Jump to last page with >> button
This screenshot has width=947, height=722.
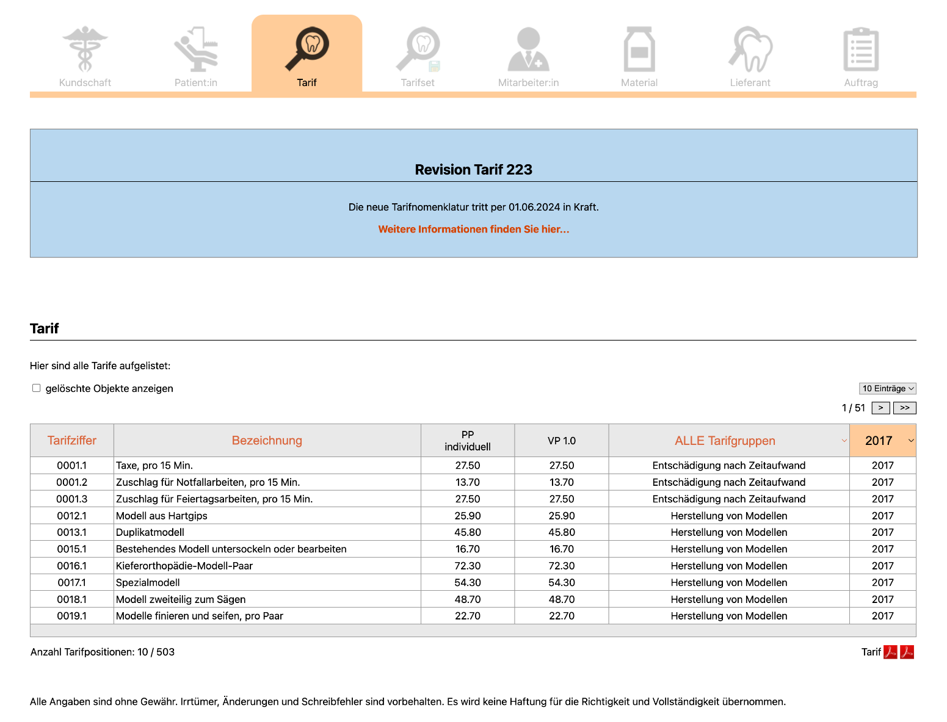[905, 408]
